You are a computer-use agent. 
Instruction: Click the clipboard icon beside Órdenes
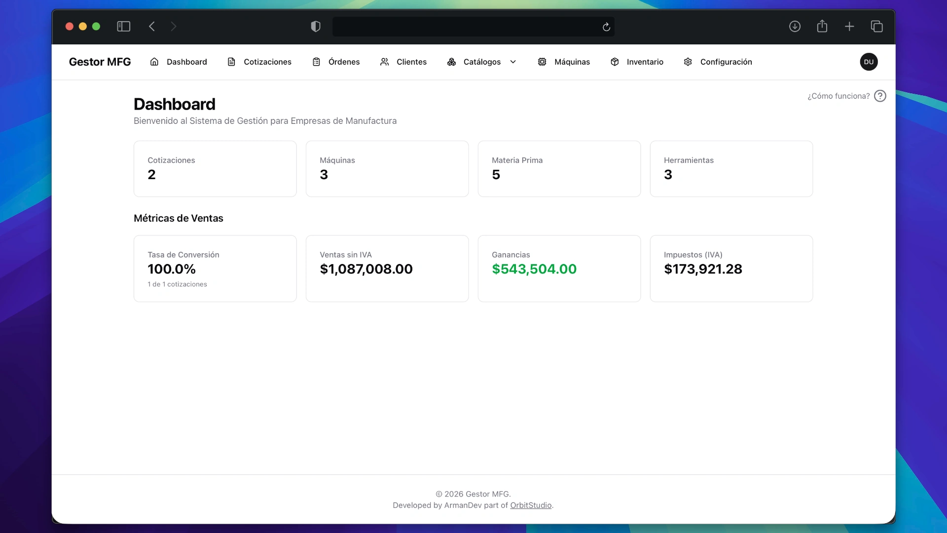click(316, 62)
